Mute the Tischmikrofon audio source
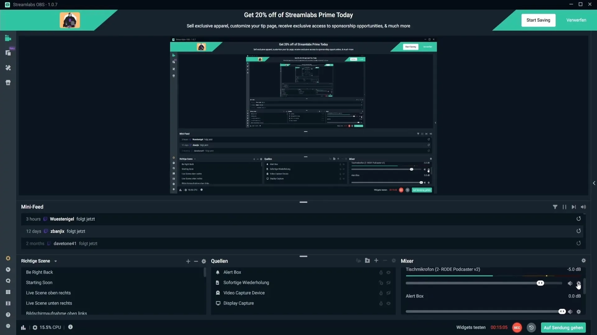This screenshot has width=597, height=335. [x=570, y=283]
